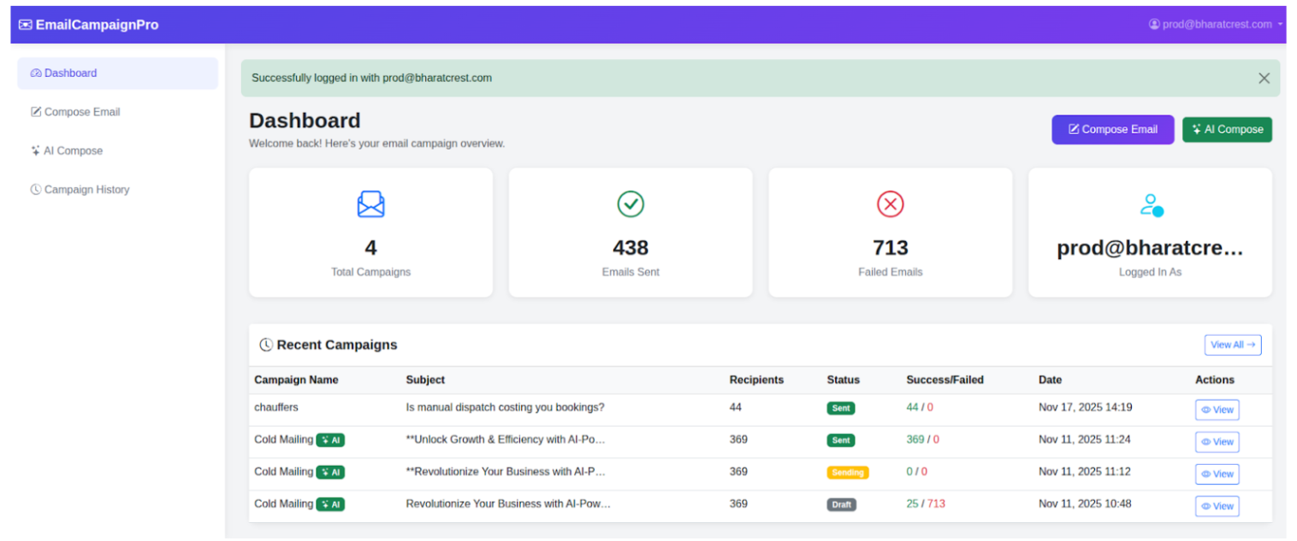1297x541 pixels.
Task: Open the prod@bharatcrest.com account dropdown
Action: click(x=1217, y=25)
